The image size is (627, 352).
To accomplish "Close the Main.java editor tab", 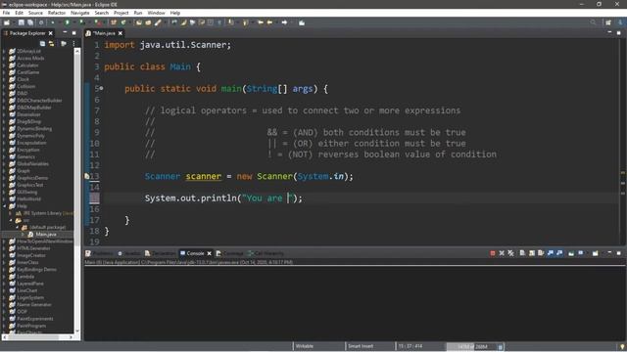I will [121, 33].
